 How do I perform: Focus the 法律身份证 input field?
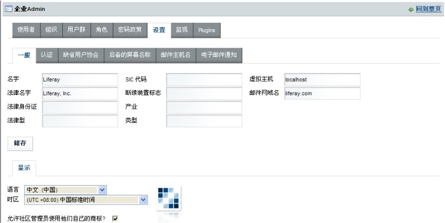click(80, 107)
